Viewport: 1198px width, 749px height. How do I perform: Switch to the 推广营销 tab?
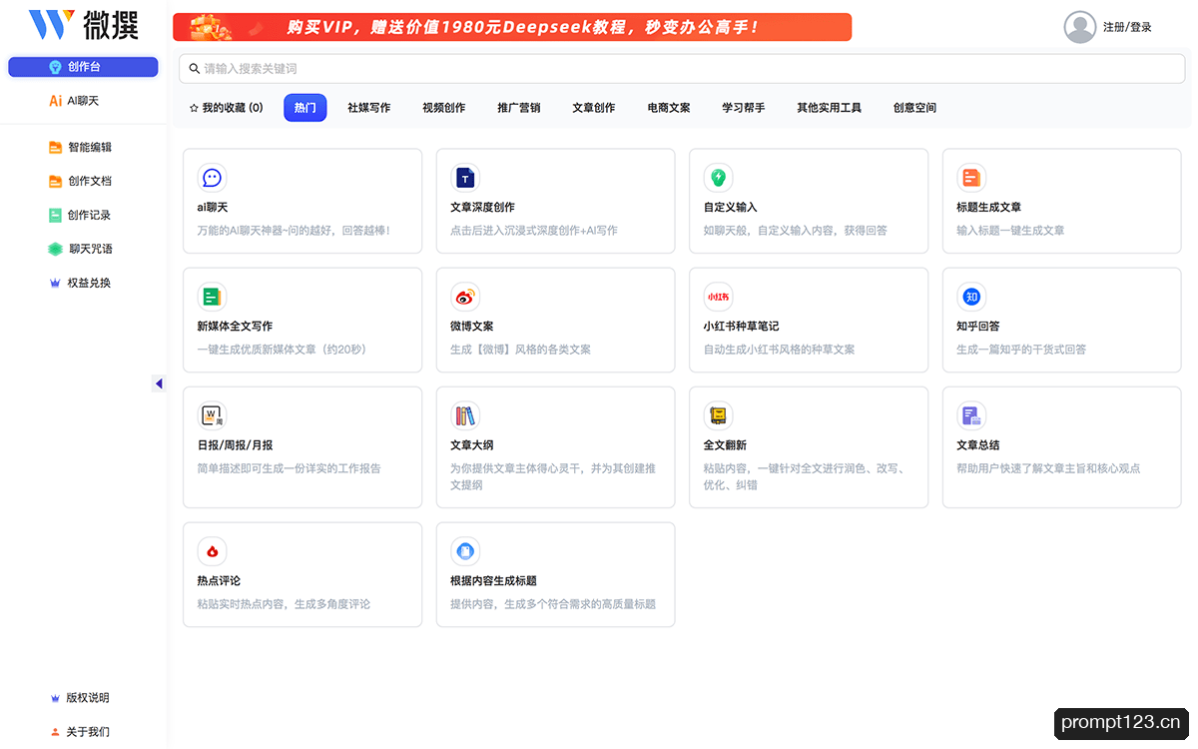pos(519,108)
